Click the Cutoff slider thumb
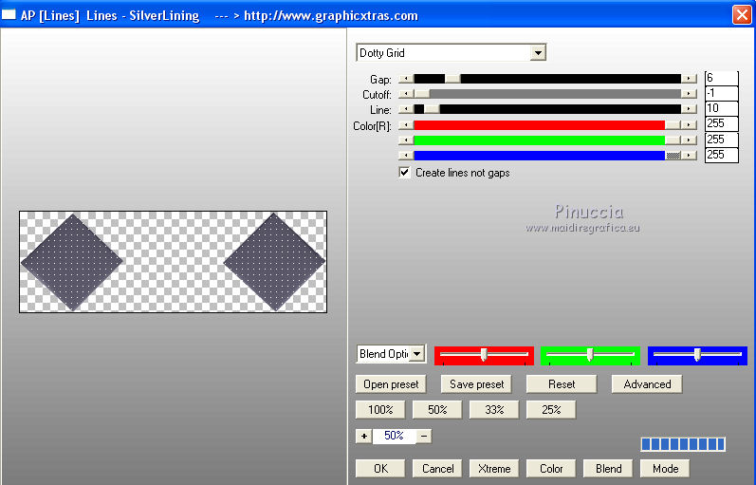Screen dimensions: 756x485 point(422,94)
